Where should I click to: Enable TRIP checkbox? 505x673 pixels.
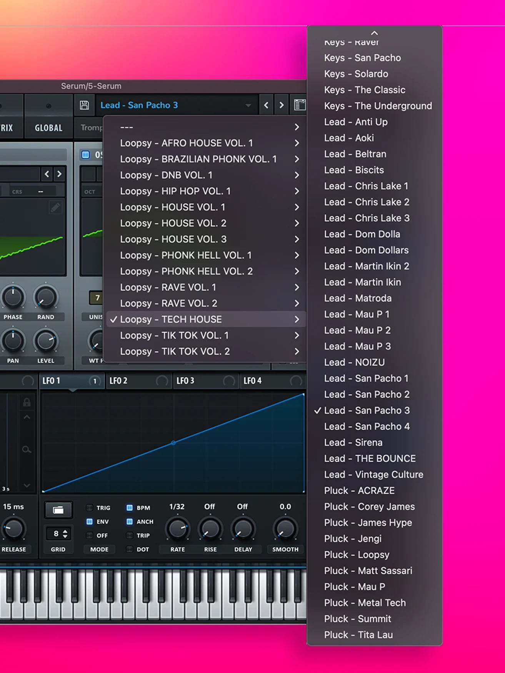coord(130,535)
